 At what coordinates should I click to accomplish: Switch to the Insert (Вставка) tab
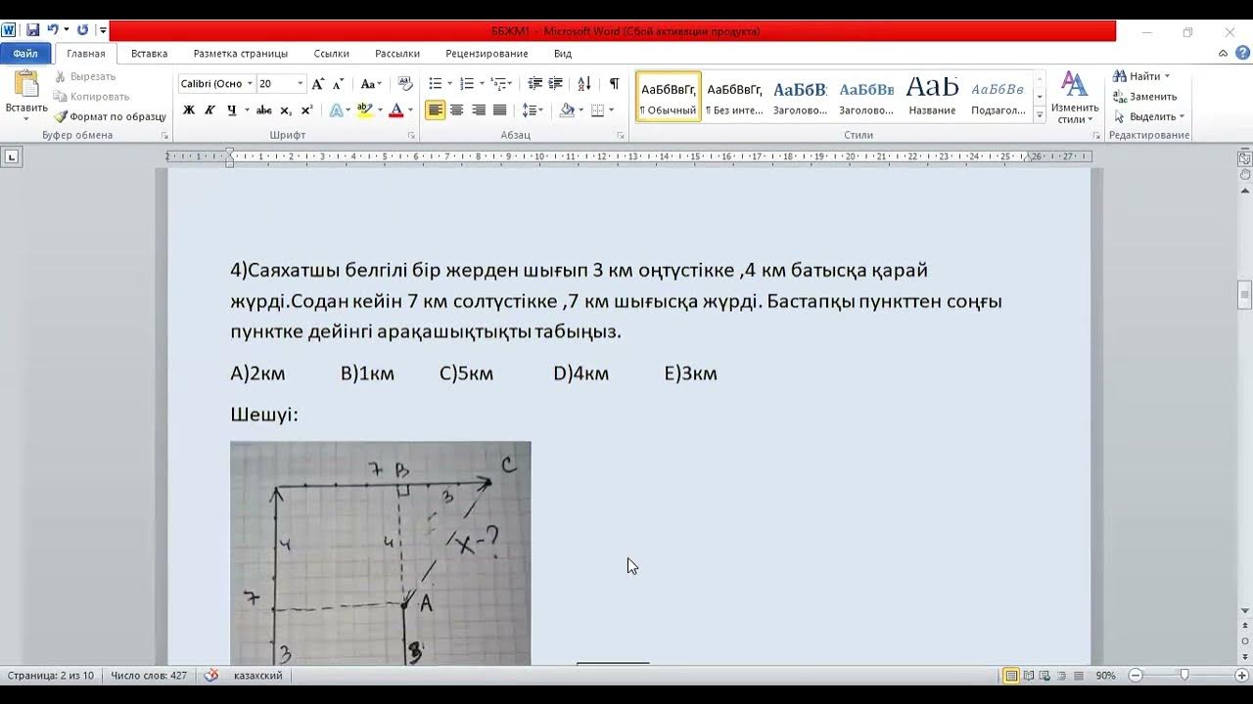[x=149, y=54]
